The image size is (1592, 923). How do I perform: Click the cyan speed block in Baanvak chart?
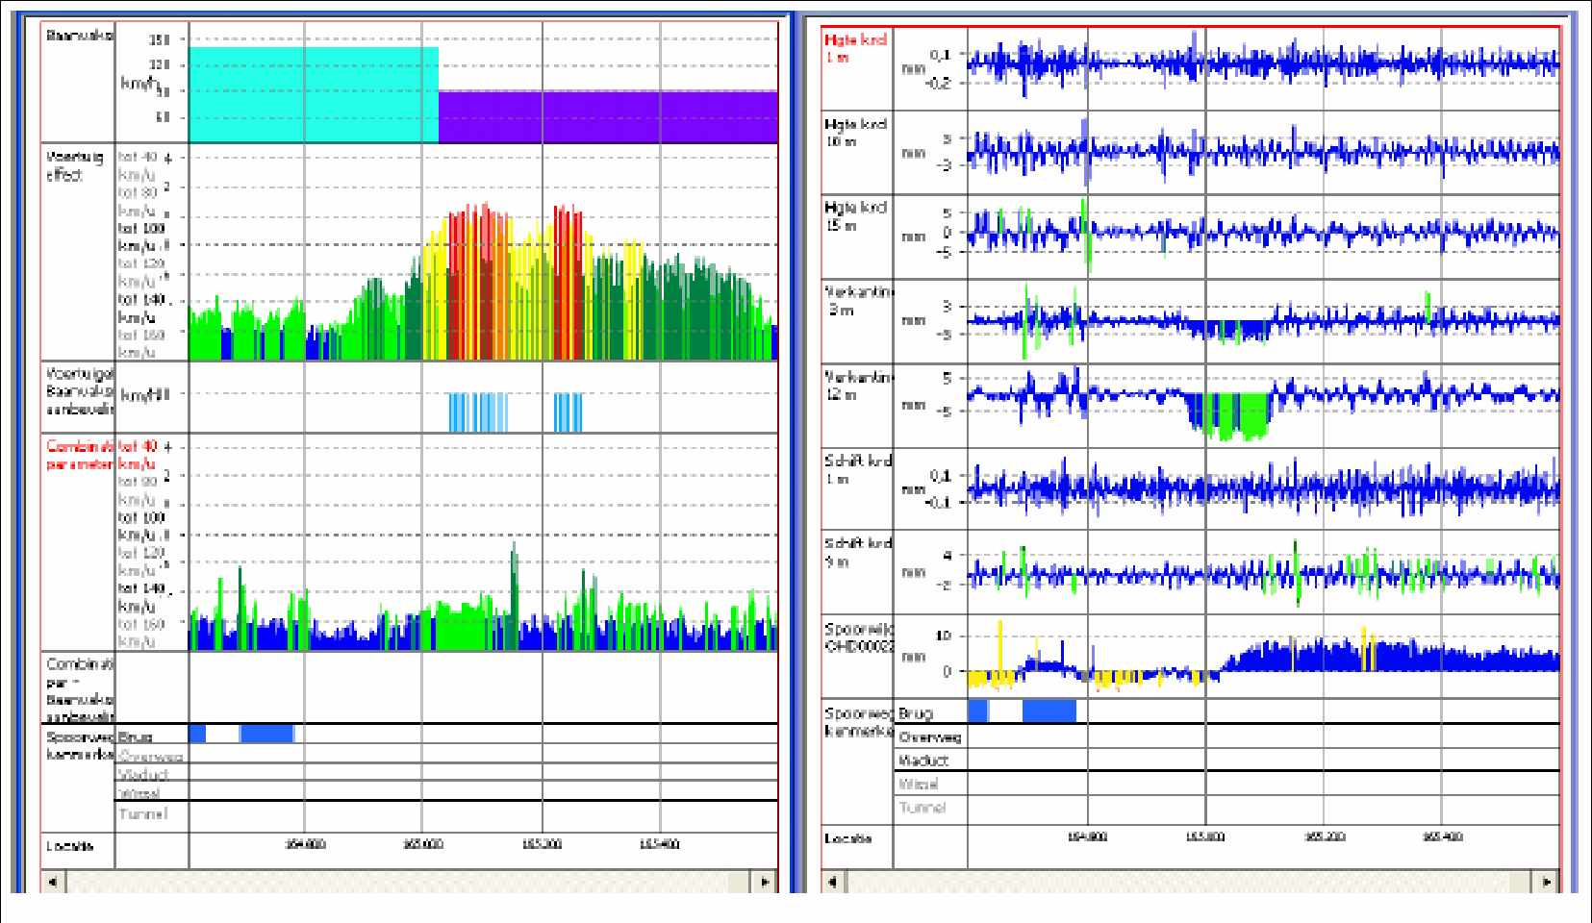[x=314, y=95]
